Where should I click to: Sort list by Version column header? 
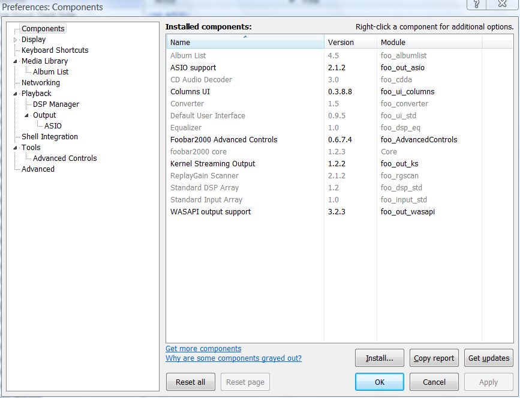(350, 43)
